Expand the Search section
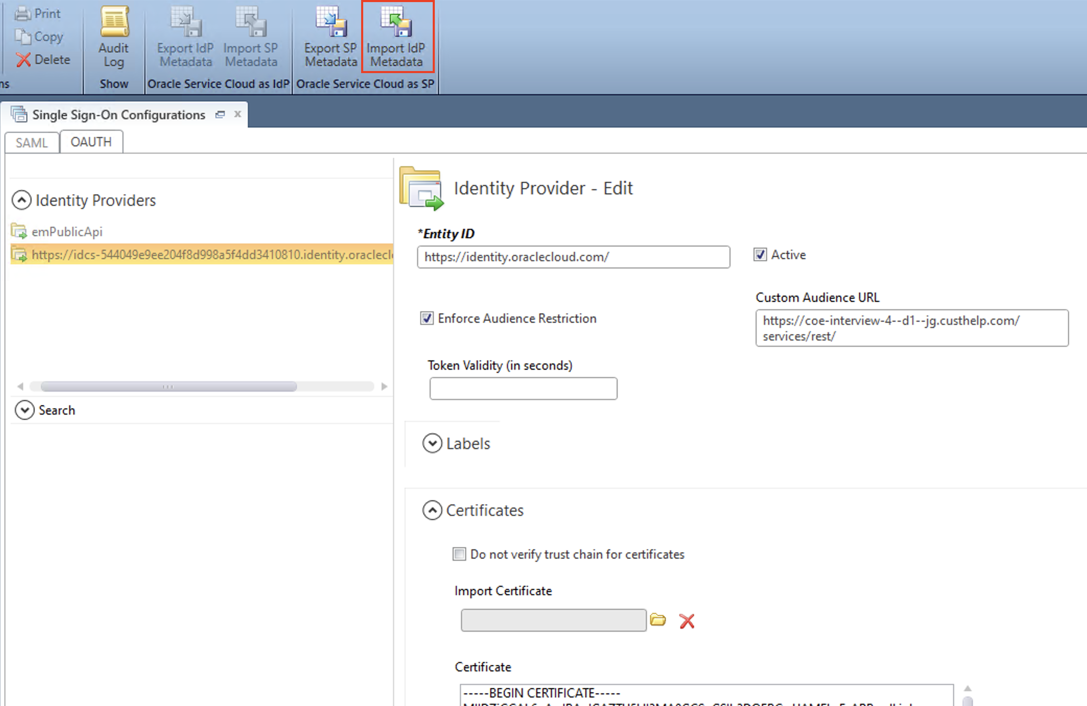 (24, 410)
